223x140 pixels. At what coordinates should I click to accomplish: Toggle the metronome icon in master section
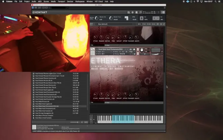click(142, 18)
